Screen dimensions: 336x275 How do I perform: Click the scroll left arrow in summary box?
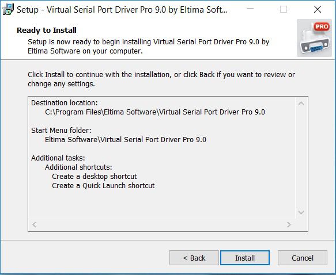point(34,224)
